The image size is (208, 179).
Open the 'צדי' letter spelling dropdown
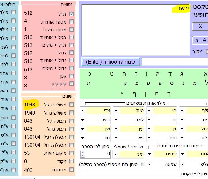pyautogui.click(x=83, y=110)
